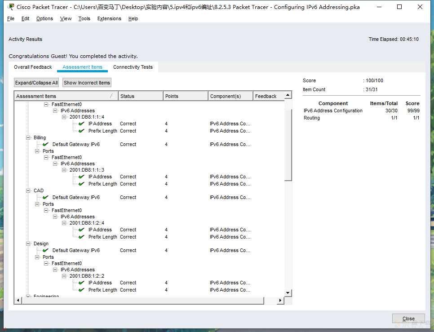
Task: Open the Extensions menu
Action: [109, 18]
